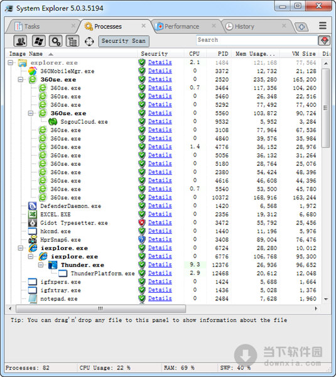
Task: Open the hamburger menu icon
Action: 323,26
